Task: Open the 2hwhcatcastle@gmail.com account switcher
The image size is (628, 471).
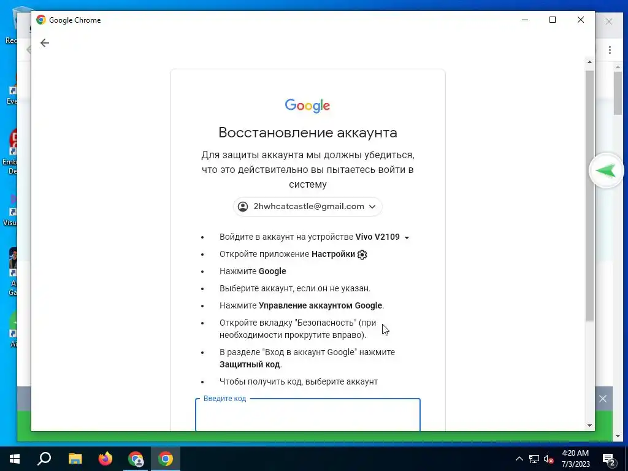Action: click(x=308, y=207)
